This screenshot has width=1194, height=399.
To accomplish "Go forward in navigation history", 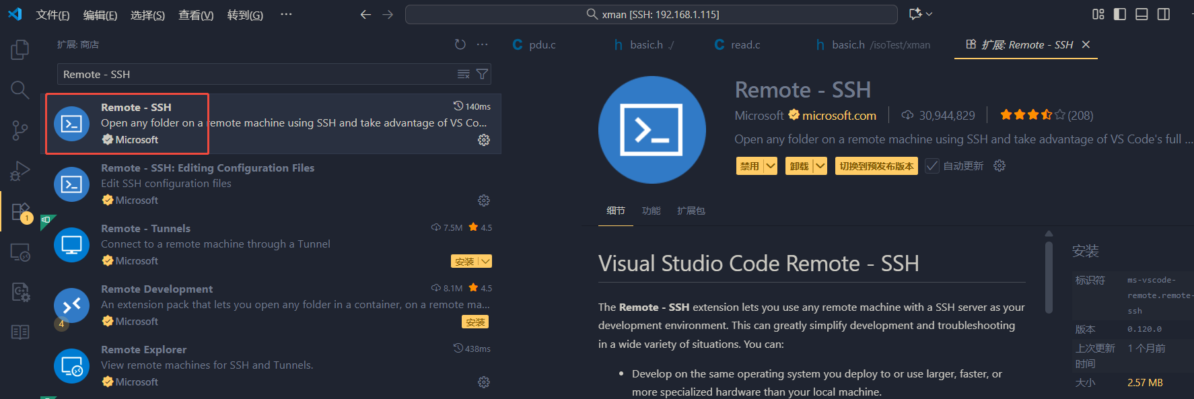I will (x=388, y=14).
